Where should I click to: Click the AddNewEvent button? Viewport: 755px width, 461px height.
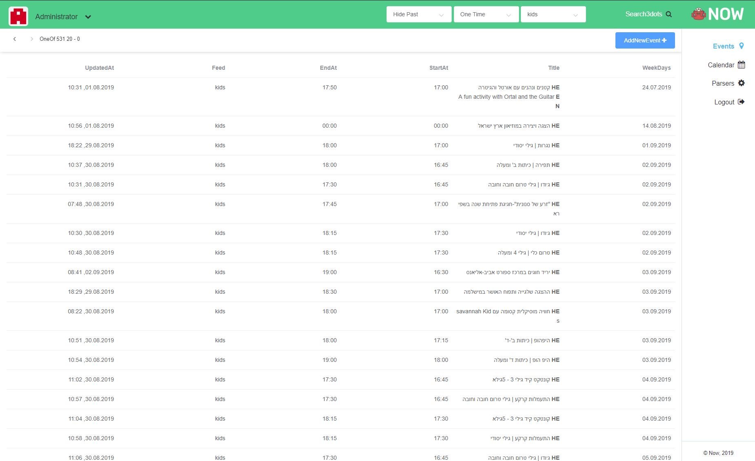tap(645, 40)
